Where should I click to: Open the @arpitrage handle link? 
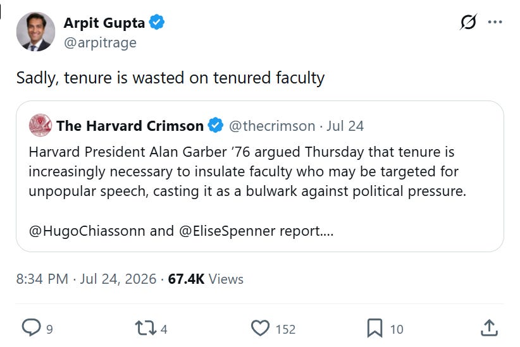tap(100, 42)
